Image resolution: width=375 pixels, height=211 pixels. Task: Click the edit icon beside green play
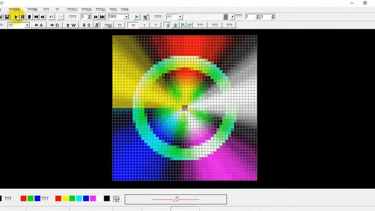(x=146, y=17)
